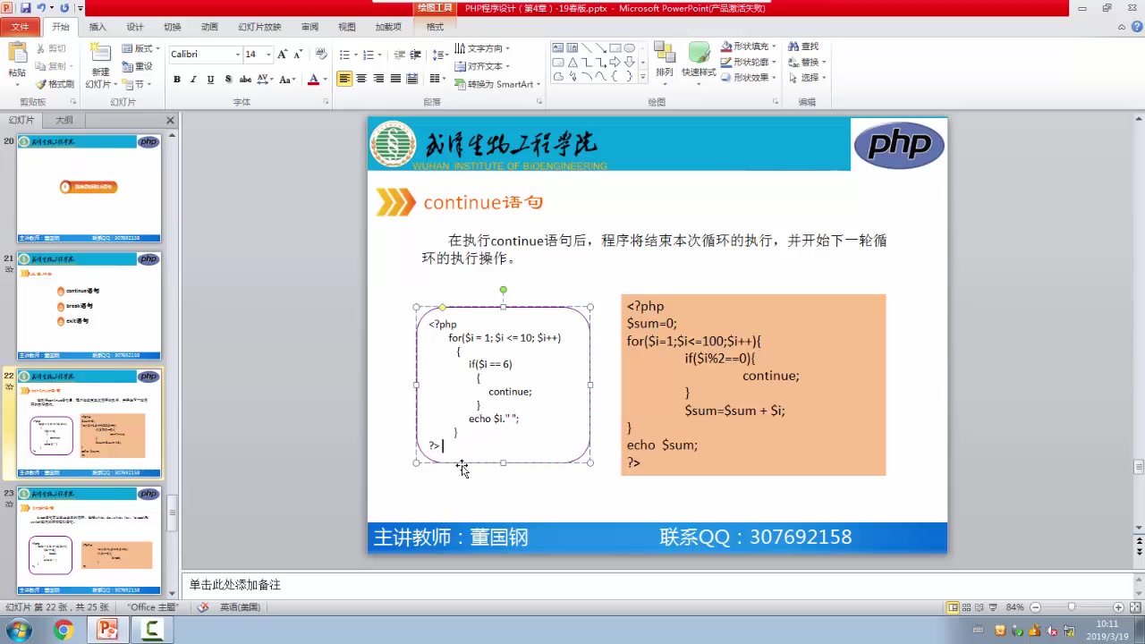The image size is (1145, 644).
Task: Select Align Left paragraph alignment
Action: click(344, 79)
